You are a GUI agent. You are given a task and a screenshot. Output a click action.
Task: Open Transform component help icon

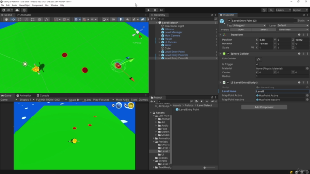[x=299, y=35]
